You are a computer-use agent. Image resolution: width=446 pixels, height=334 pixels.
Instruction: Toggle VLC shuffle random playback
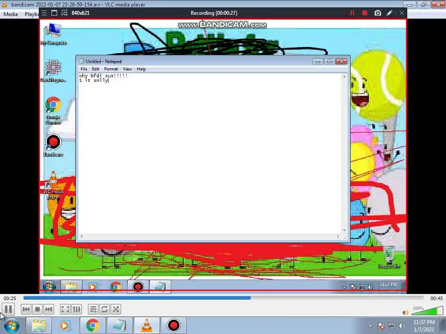click(116, 309)
